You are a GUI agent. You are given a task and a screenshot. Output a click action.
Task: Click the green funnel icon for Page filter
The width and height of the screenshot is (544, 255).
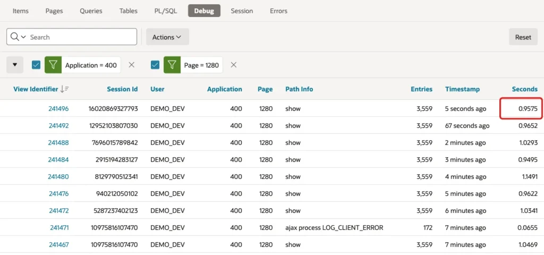click(172, 65)
